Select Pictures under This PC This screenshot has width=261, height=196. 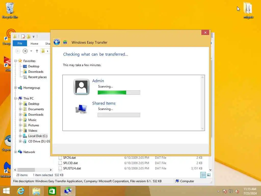(33, 125)
